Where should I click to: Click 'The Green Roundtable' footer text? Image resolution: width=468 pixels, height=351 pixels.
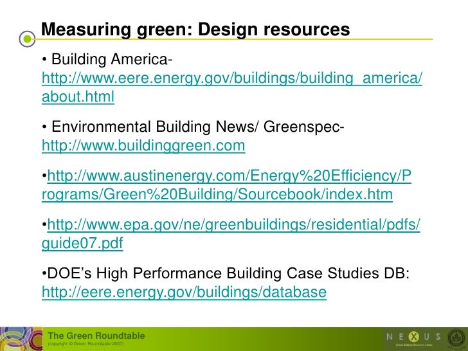tap(96, 336)
